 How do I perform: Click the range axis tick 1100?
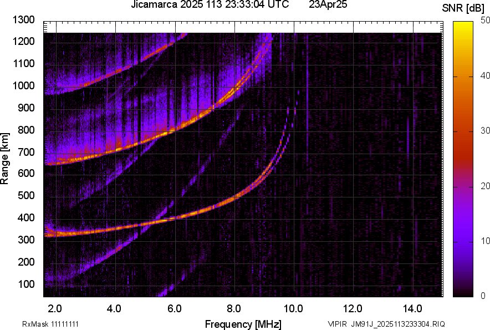23,63
